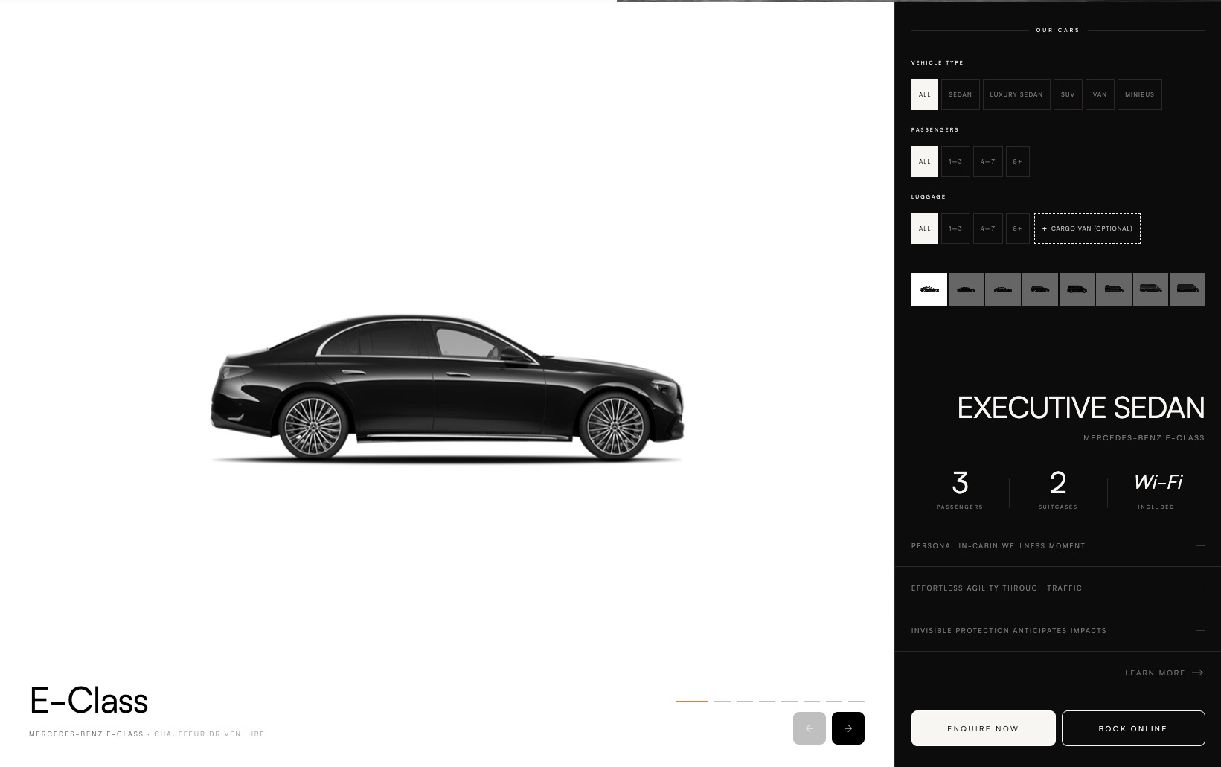Go to the next car with the right arrow

(847, 728)
